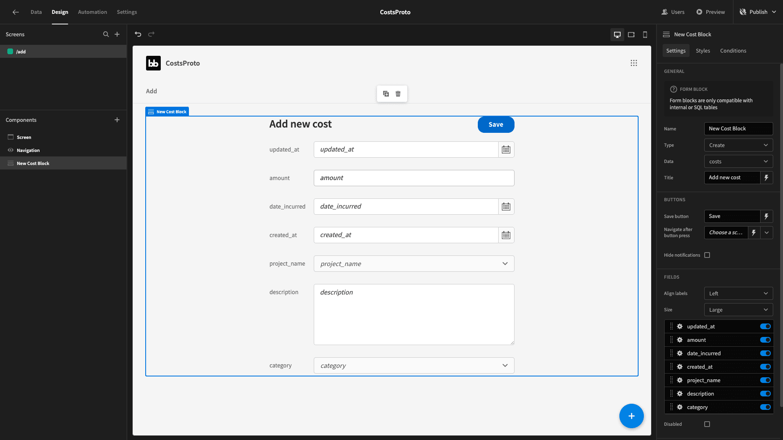Toggle date_incurred field visibility
This screenshot has width=783, height=440.
765,353
